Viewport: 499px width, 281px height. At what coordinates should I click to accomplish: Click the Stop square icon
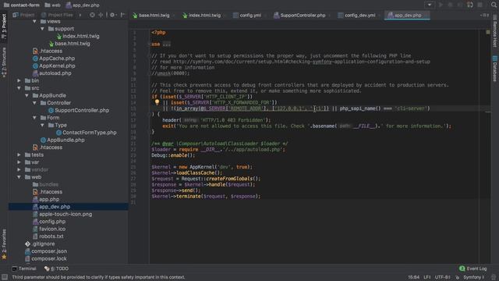(x=480, y=5)
